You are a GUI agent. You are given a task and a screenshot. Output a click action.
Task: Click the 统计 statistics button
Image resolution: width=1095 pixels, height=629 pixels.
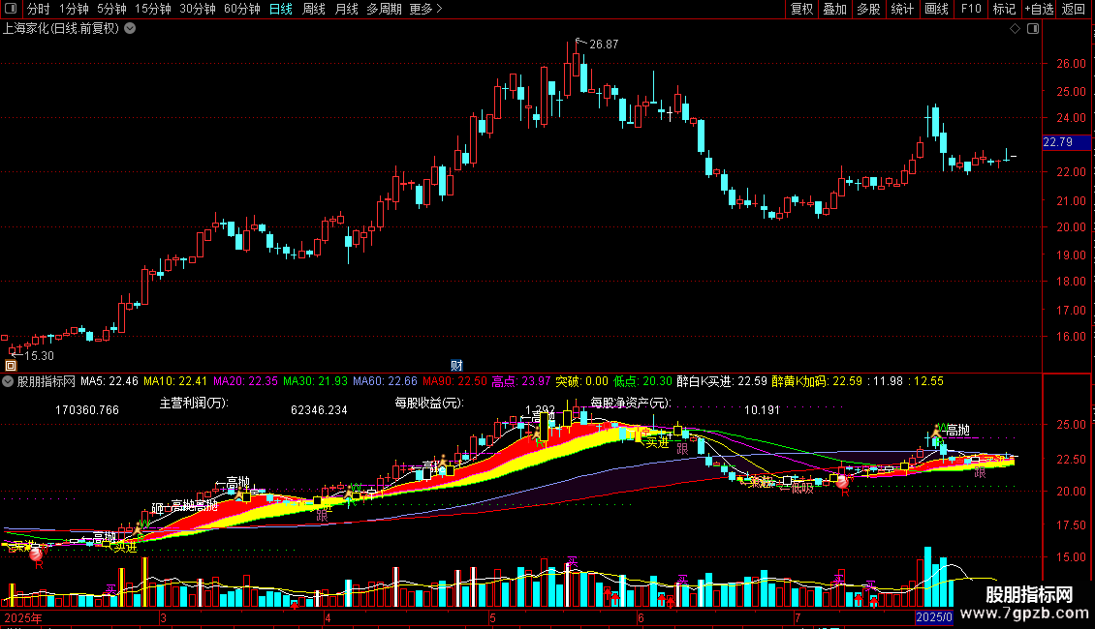click(x=901, y=9)
